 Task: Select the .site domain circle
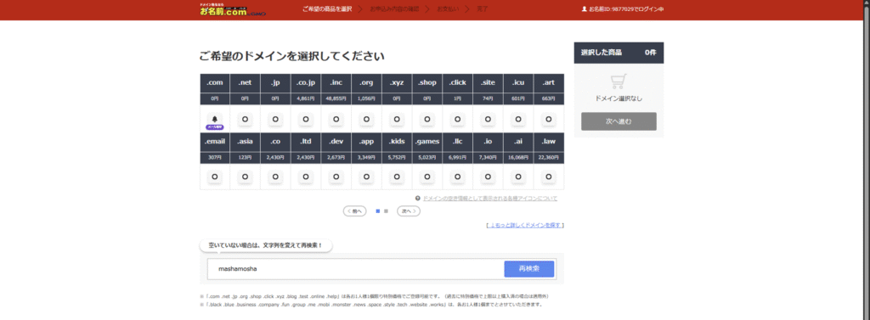pyautogui.click(x=488, y=119)
